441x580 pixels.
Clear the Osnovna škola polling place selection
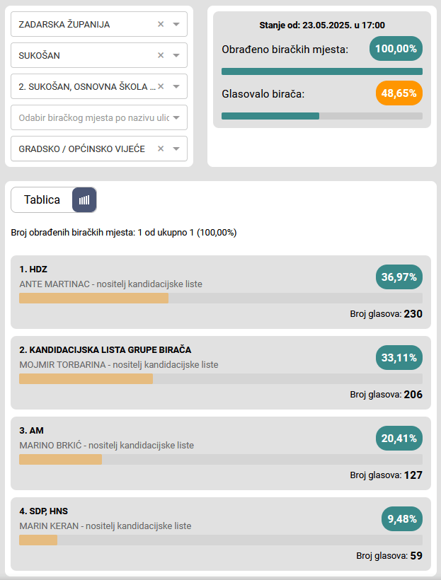(x=161, y=86)
